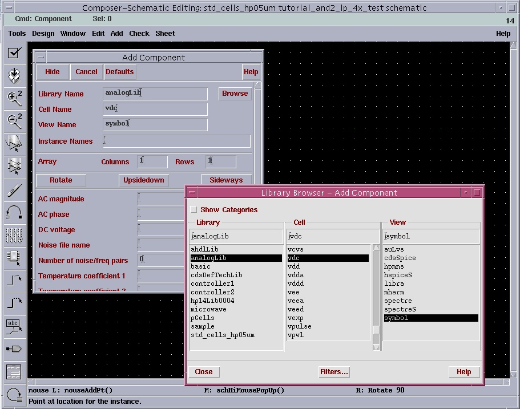520x409 pixels.
Task: Click the Sideways button
Action: click(x=226, y=180)
